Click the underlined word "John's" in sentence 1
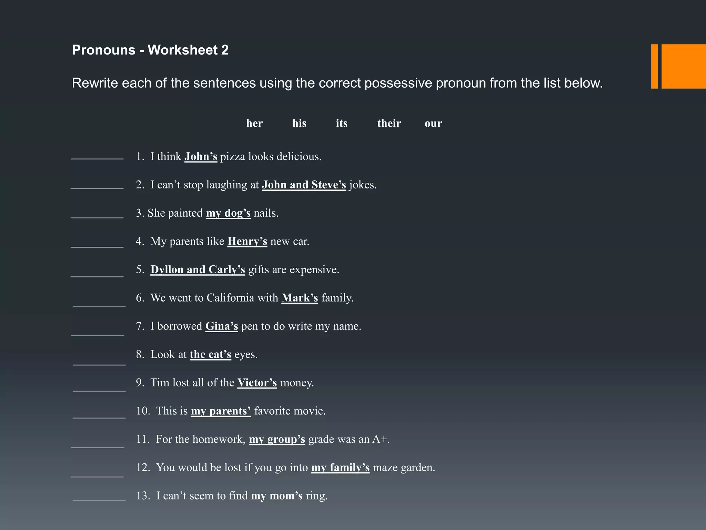706x530 pixels. (x=201, y=157)
